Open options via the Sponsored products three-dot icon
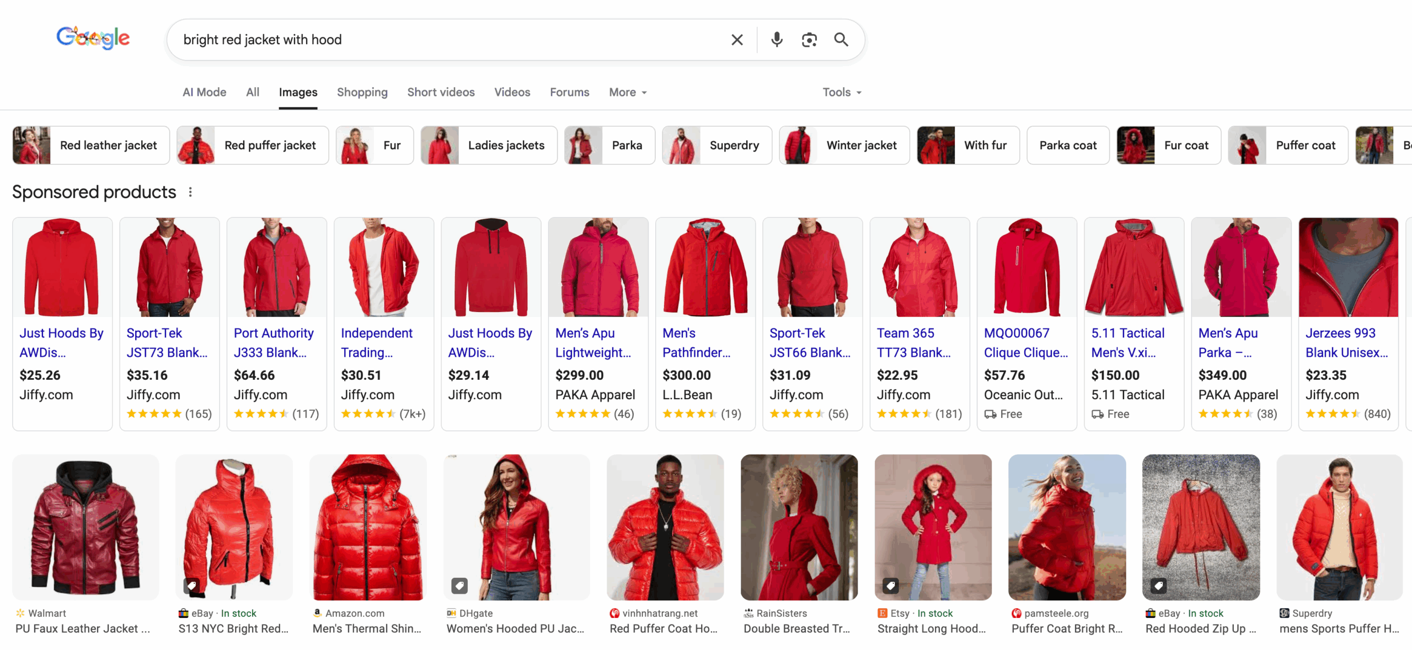1412x650 pixels. [x=190, y=192]
